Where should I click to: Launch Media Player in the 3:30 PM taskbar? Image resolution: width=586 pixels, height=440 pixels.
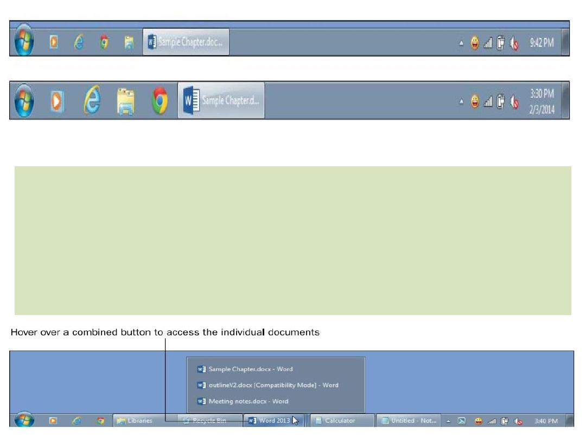tap(57, 101)
